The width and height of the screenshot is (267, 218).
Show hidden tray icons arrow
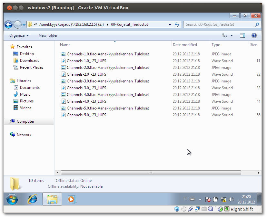pyautogui.click(x=200, y=199)
